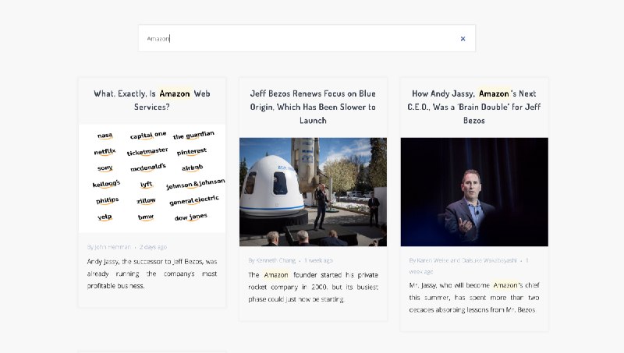Screen dimensions: 624x353
Task: Click summary 'Andy Jassy, the successor to Jeff Bezos'
Action: pyautogui.click(x=152, y=274)
